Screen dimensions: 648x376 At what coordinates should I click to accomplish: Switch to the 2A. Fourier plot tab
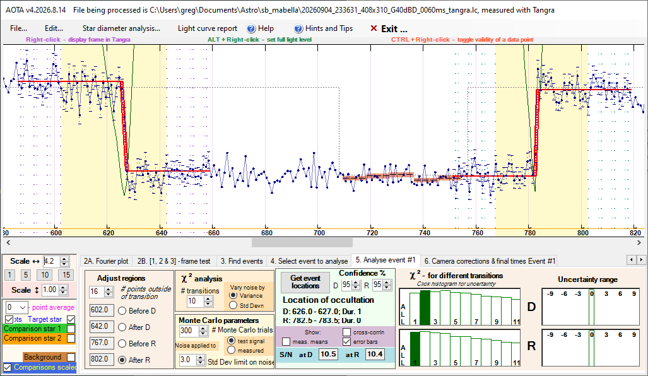106,261
